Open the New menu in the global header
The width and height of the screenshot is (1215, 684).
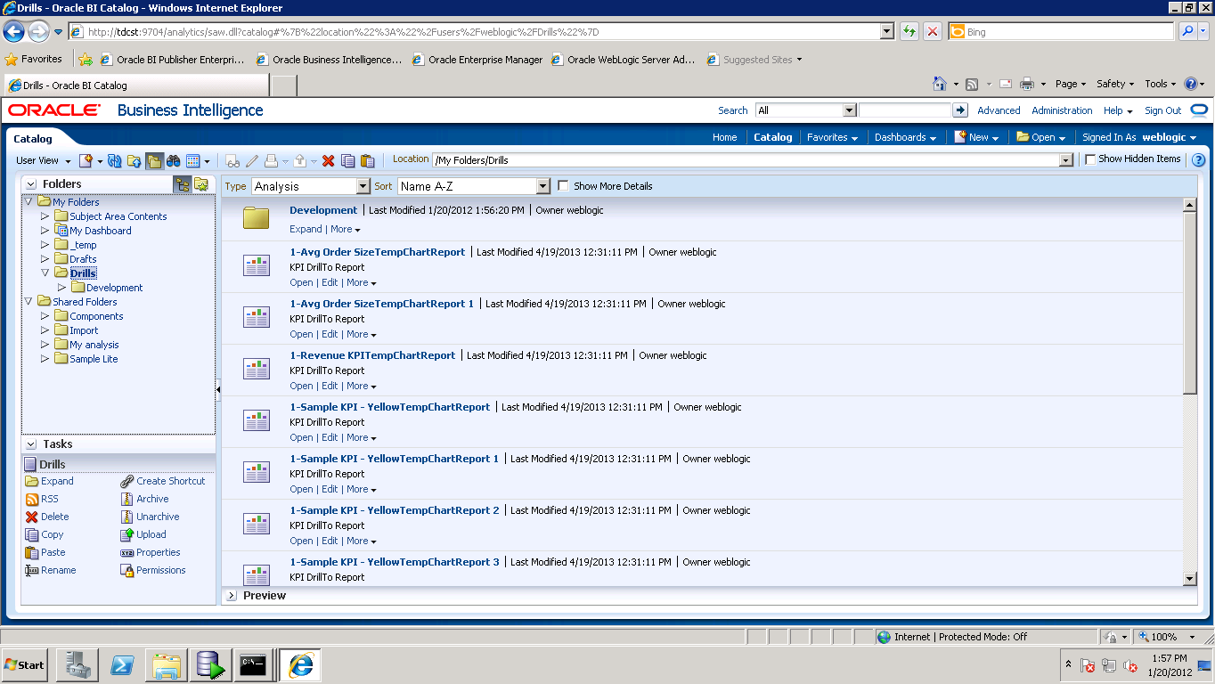tap(976, 137)
